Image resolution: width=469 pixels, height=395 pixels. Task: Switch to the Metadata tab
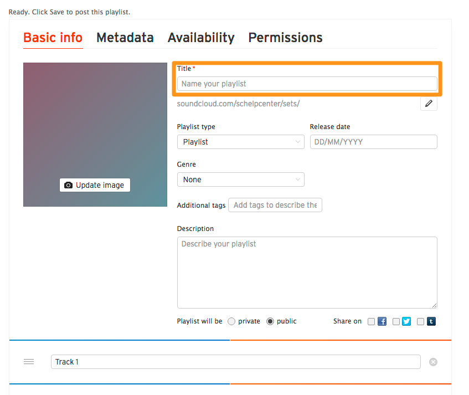(x=125, y=38)
